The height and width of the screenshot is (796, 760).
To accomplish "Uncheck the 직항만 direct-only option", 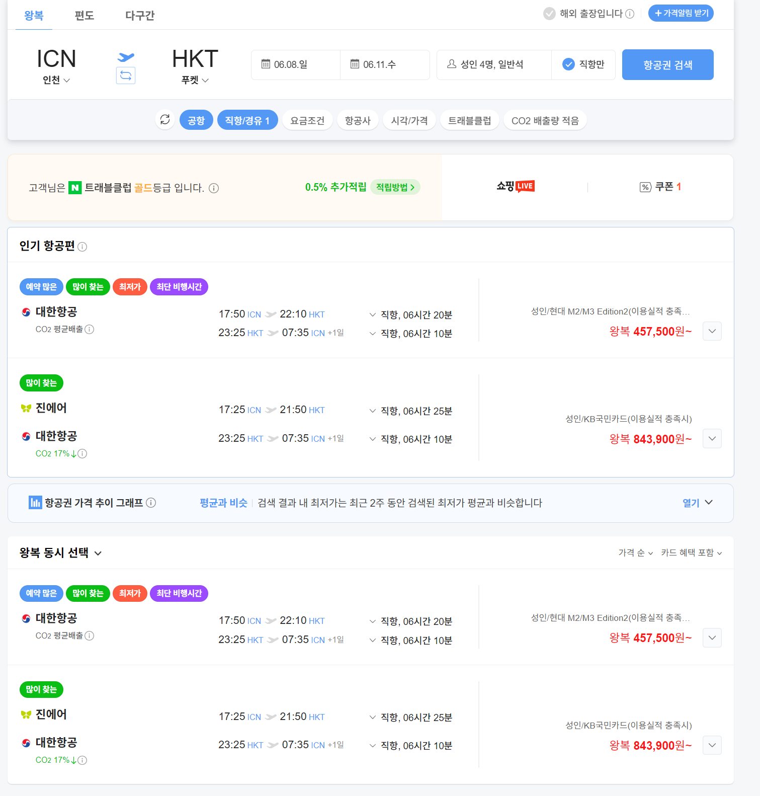I will click(583, 64).
